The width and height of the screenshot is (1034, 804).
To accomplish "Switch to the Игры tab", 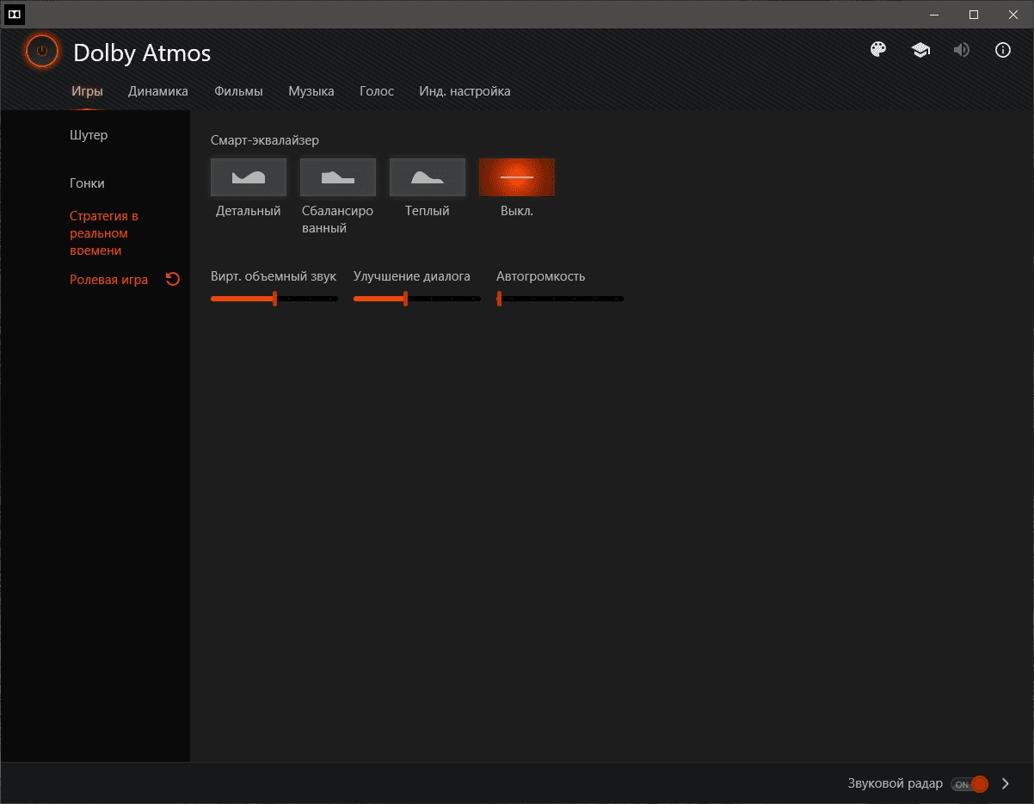I will (x=87, y=91).
